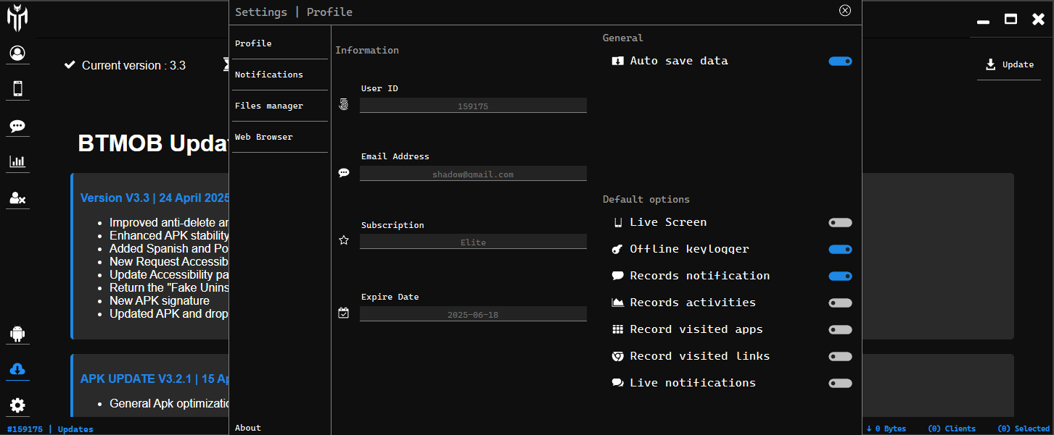This screenshot has width=1054, height=435.
Task: Switch to the Notifications settings tab
Action: pos(269,75)
